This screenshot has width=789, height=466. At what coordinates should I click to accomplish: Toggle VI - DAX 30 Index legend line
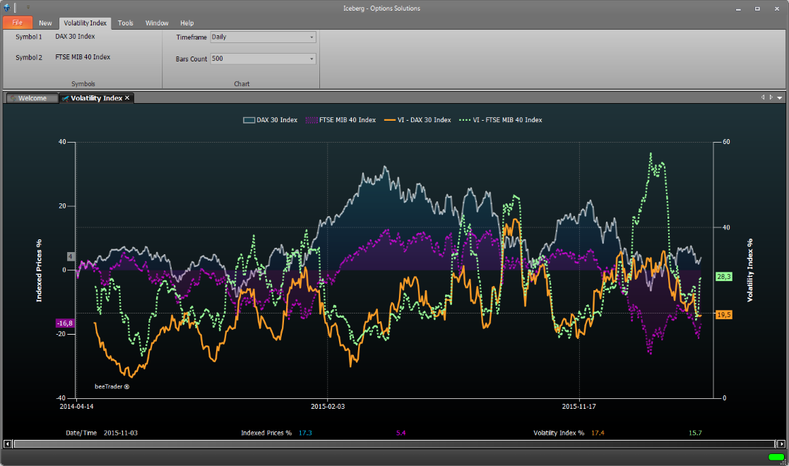(417, 120)
